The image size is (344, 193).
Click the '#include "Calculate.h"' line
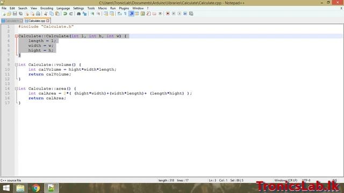point(46,26)
